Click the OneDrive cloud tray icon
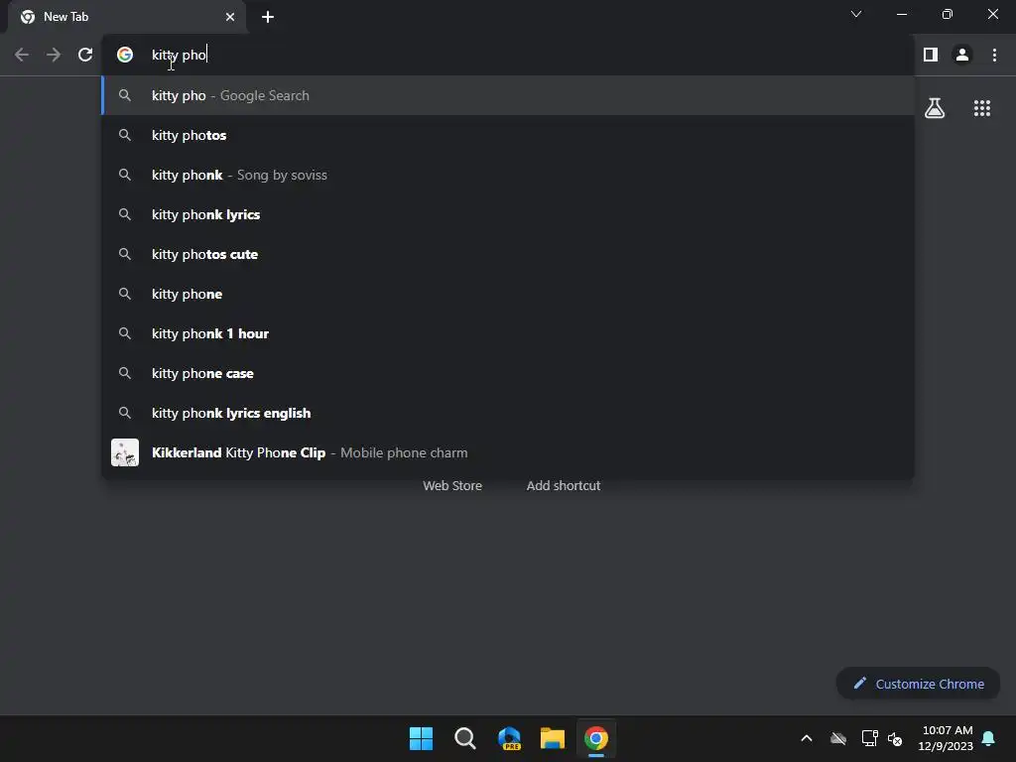Viewport: 1016px width, 762px height. [x=838, y=738]
